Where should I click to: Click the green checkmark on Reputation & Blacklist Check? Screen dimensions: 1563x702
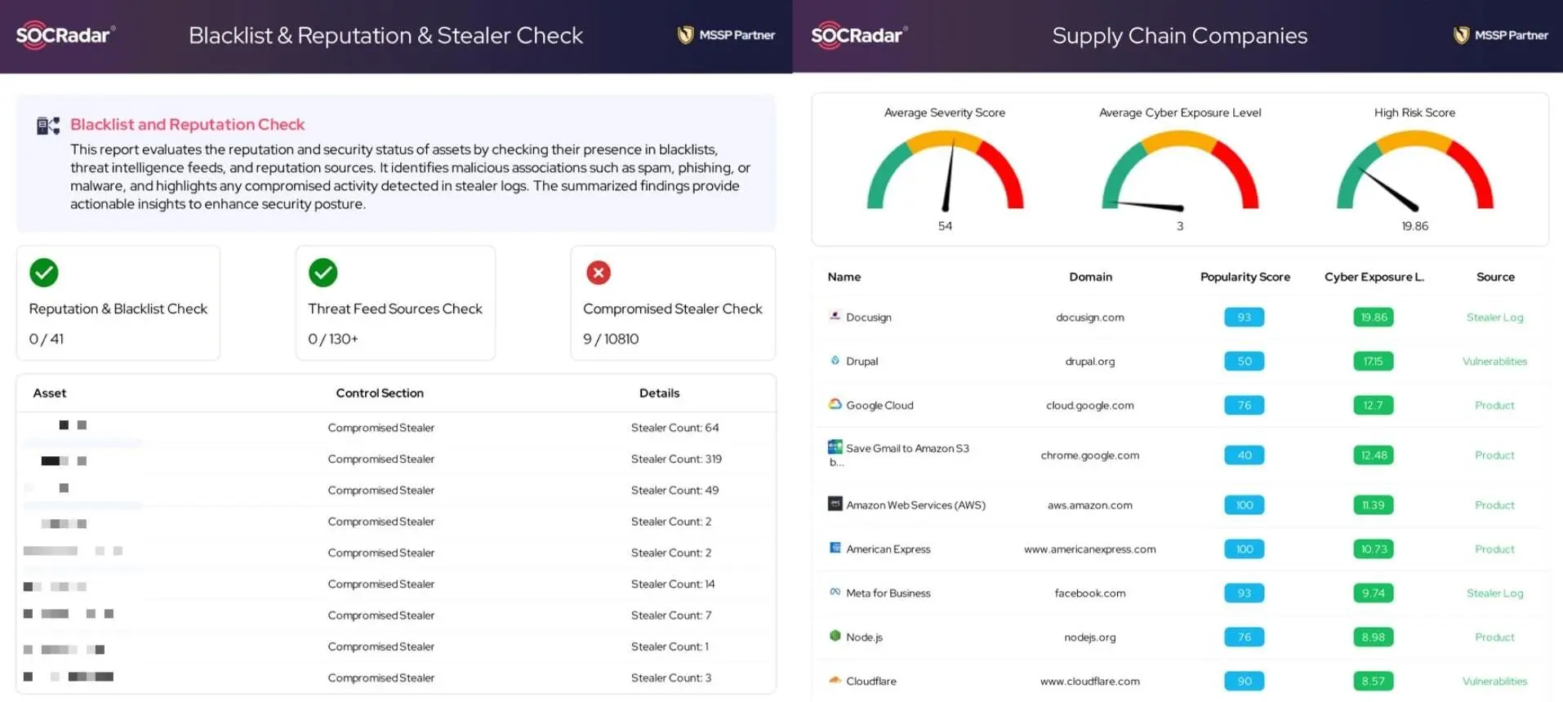(x=44, y=273)
